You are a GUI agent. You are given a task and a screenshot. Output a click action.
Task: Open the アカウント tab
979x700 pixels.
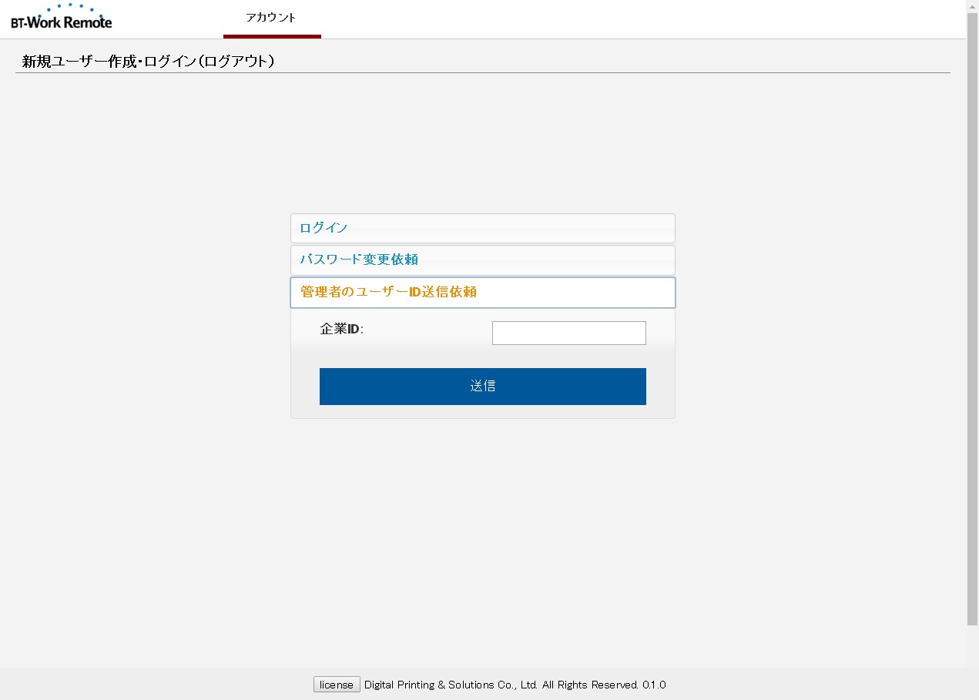point(271,18)
